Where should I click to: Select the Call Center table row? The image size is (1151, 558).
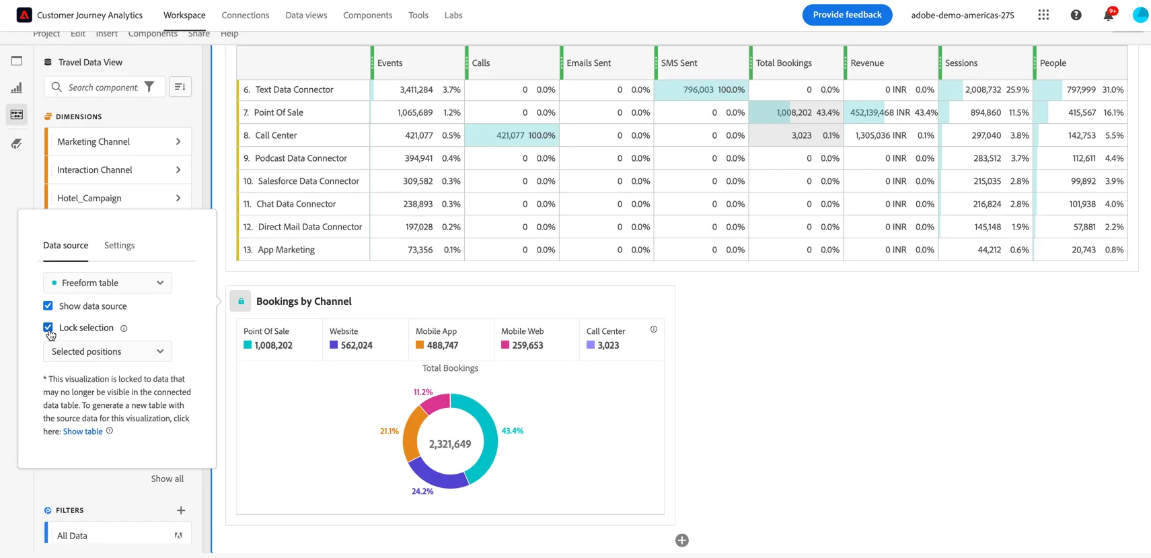682,135
